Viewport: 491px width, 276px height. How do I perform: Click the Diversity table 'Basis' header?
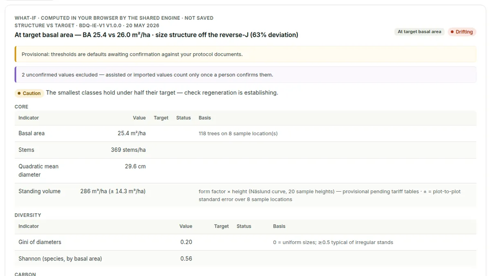click(279, 226)
